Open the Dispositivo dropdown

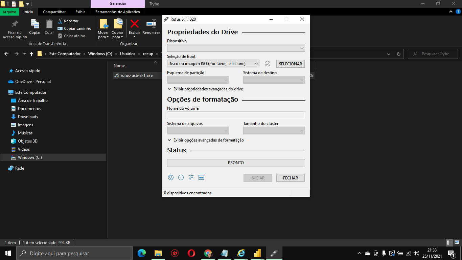point(236,48)
